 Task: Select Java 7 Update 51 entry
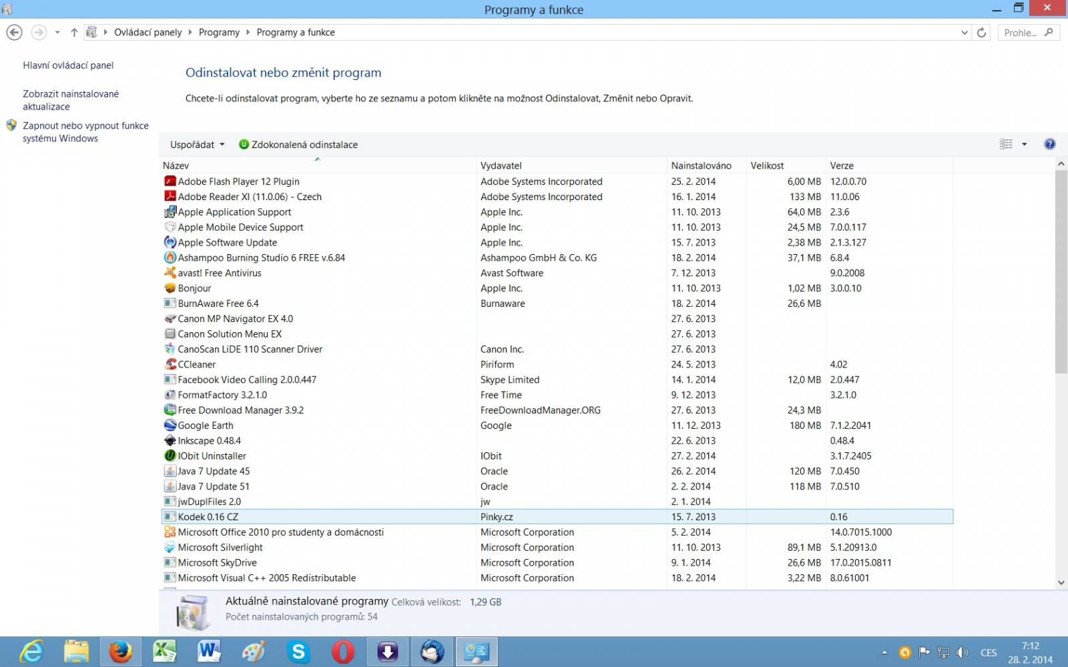pos(557,486)
